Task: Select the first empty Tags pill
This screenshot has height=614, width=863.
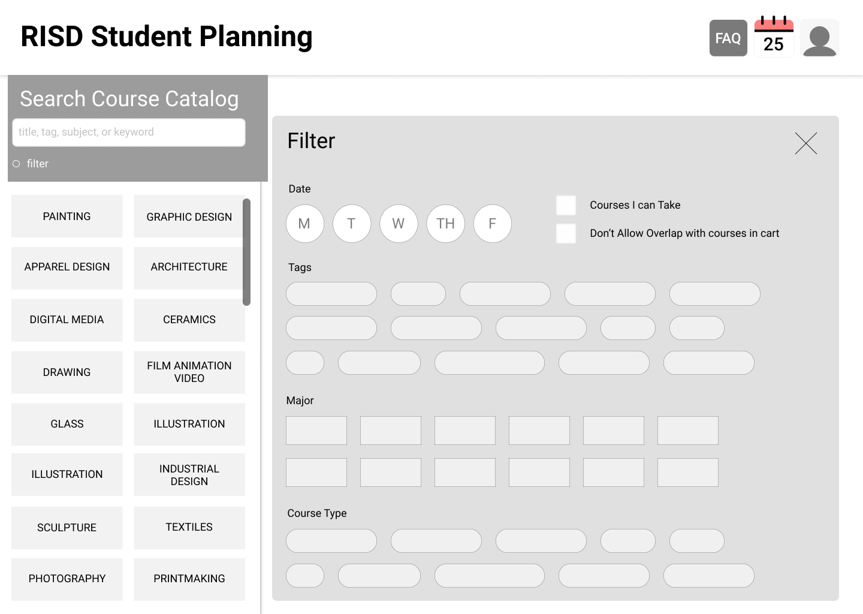Action: pos(331,294)
